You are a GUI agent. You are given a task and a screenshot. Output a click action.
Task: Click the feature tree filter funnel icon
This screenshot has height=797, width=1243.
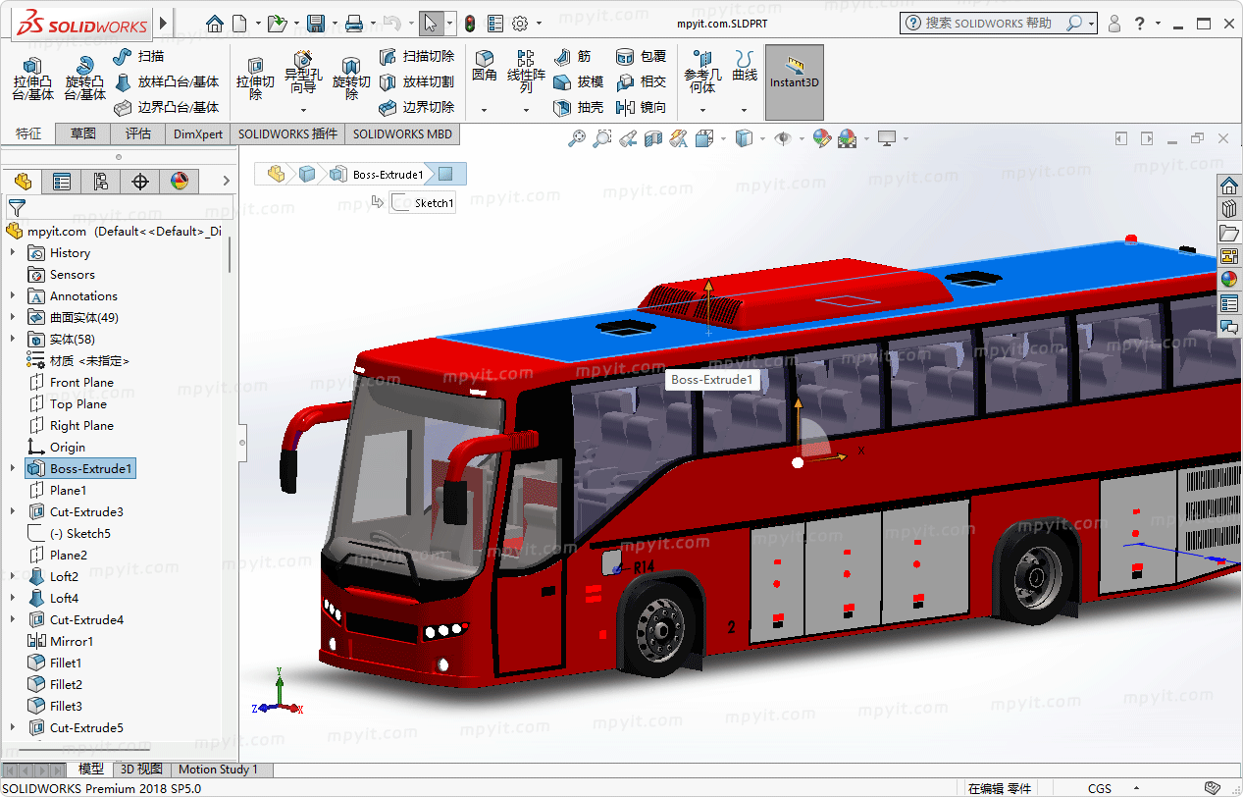(x=17, y=207)
